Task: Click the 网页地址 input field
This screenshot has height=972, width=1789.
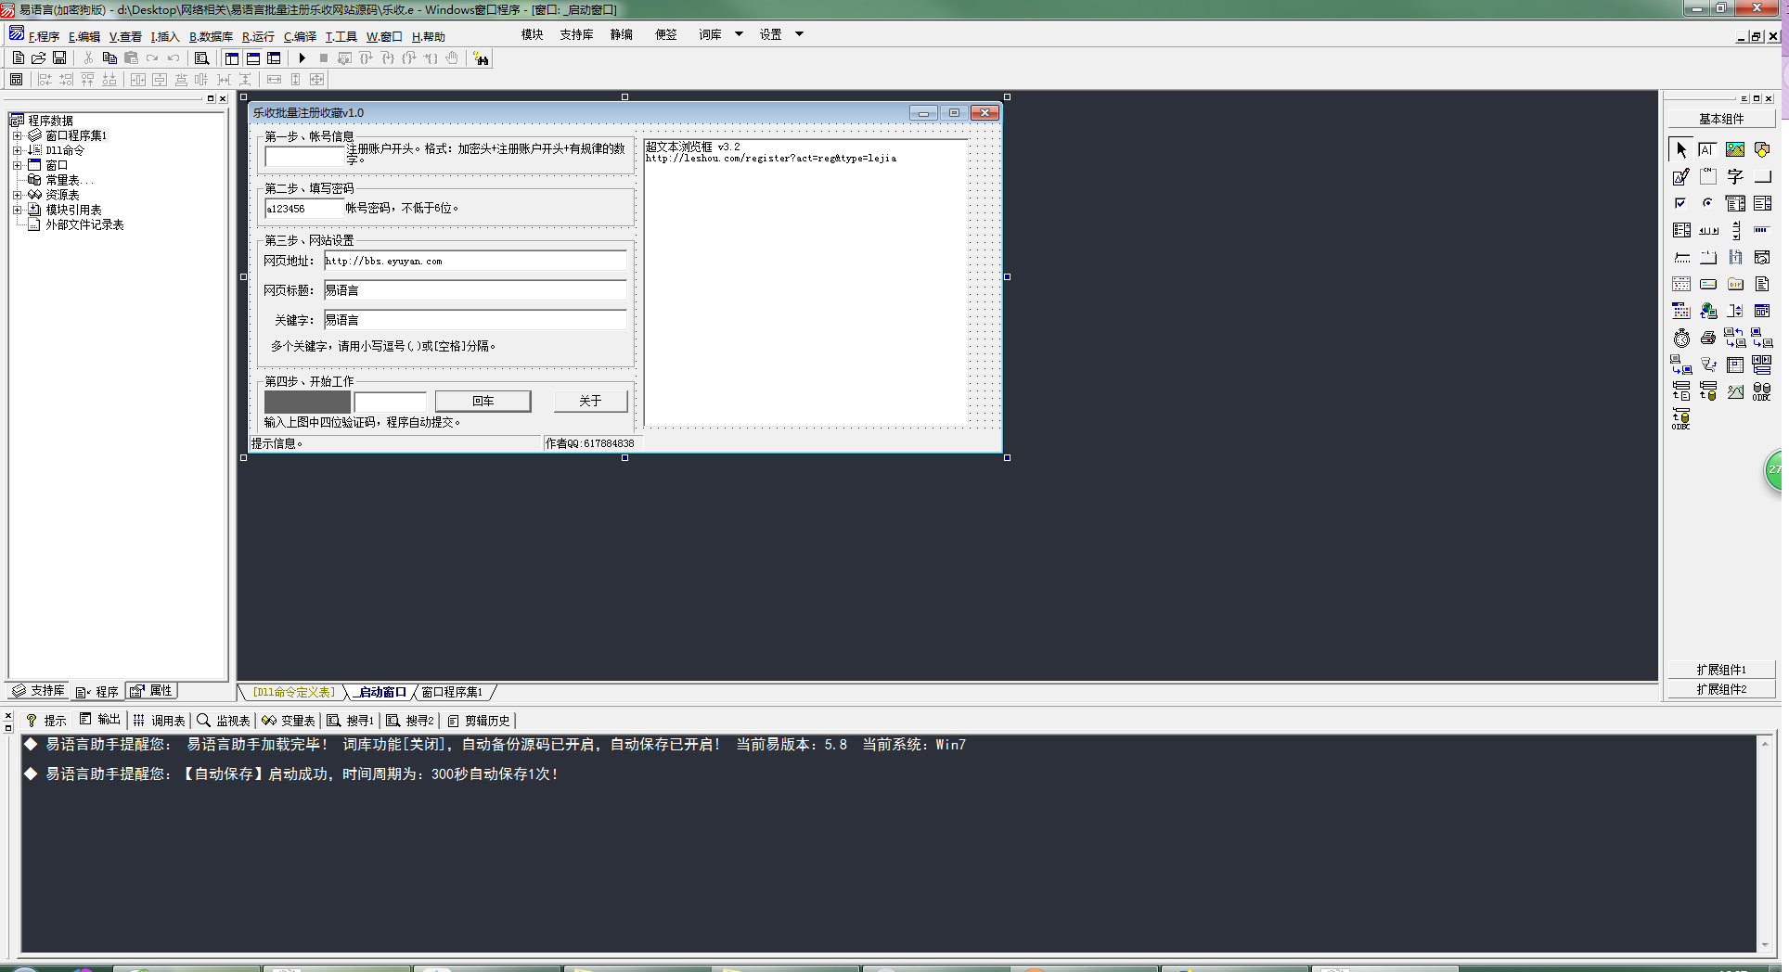Action: (x=474, y=261)
